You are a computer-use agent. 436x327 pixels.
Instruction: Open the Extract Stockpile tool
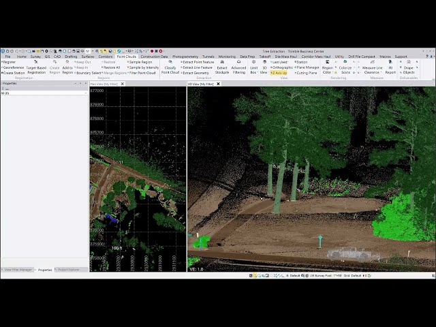[222, 67]
